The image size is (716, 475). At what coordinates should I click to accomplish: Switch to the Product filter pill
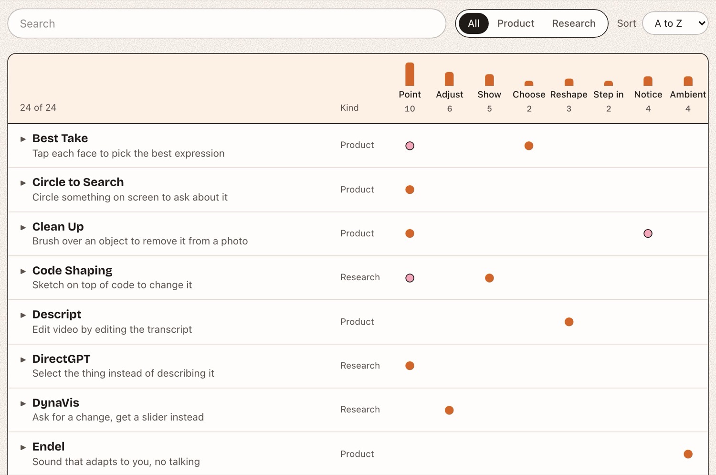point(516,23)
